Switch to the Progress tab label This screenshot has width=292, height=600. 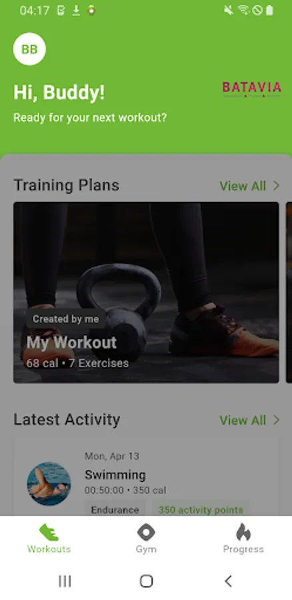tap(243, 549)
